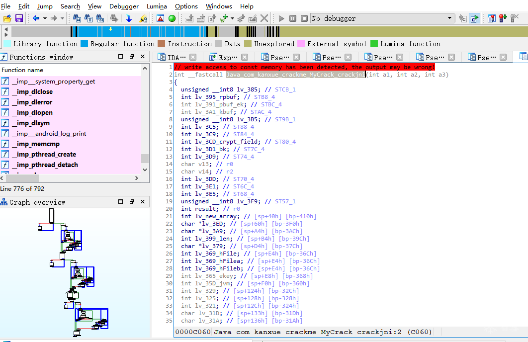The height and width of the screenshot is (342, 528).
Task: Click the blue down arrow icon
Action: [x=129, y=18]
